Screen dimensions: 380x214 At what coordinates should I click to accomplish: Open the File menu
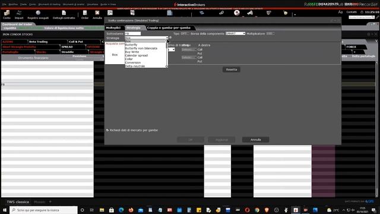4,4
